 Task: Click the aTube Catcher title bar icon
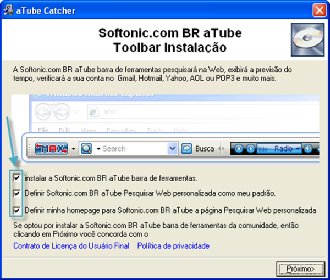pyautogui.click(x=9, y=10)
